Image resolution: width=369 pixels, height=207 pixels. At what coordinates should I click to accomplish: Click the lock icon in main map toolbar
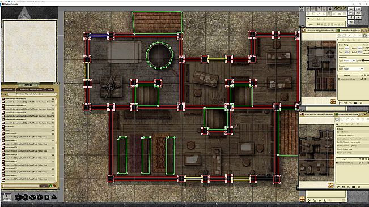(x=330, y=8)
